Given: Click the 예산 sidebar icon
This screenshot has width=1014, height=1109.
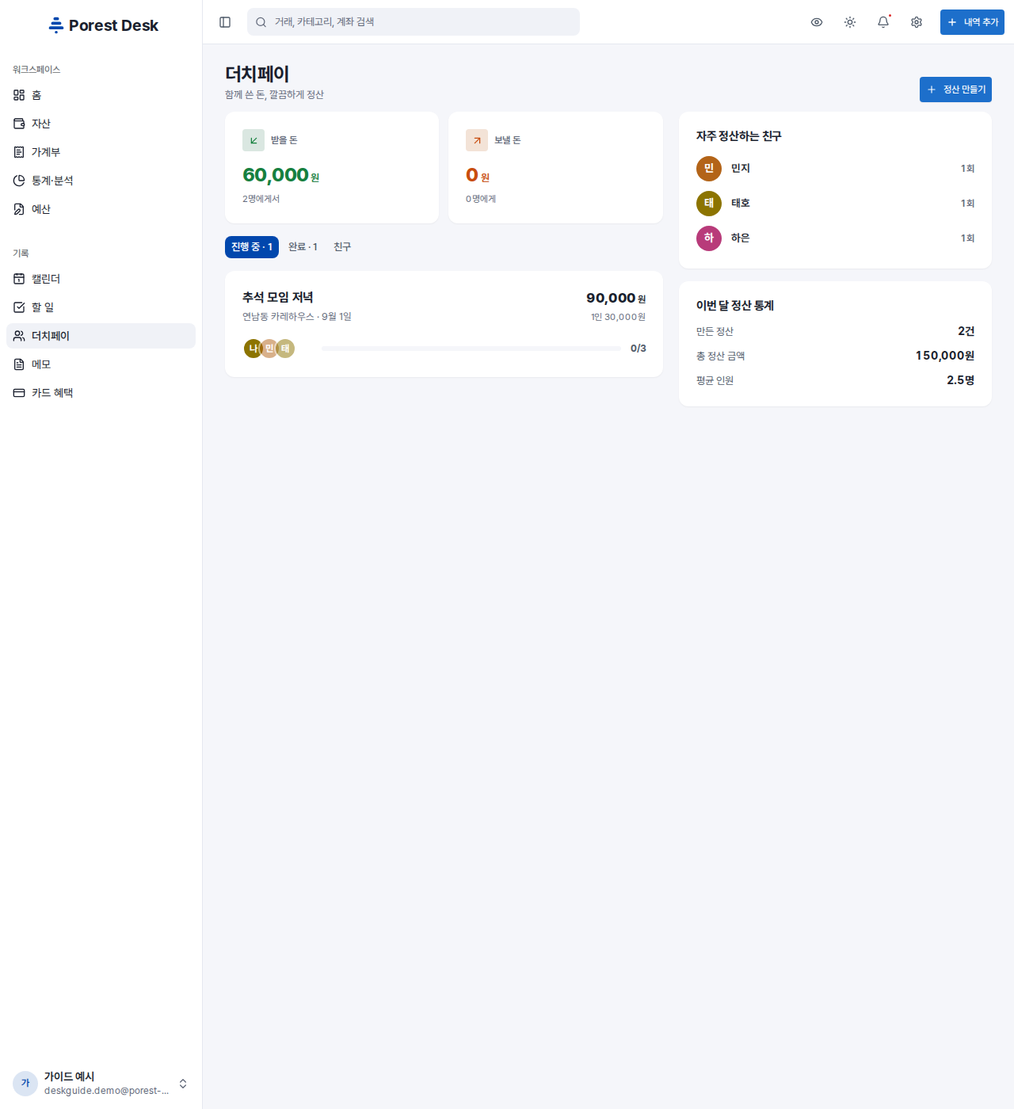Looking at the screenshot, I should [19, 209].
